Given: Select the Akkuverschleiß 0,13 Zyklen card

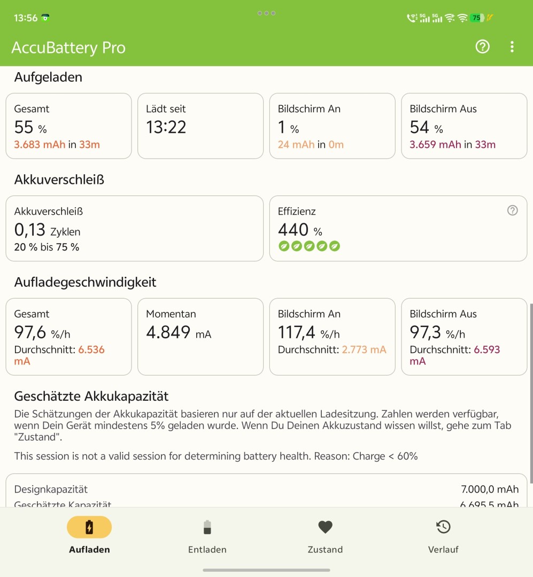Looking at the screenshot, I should click(x=134, y=229).
